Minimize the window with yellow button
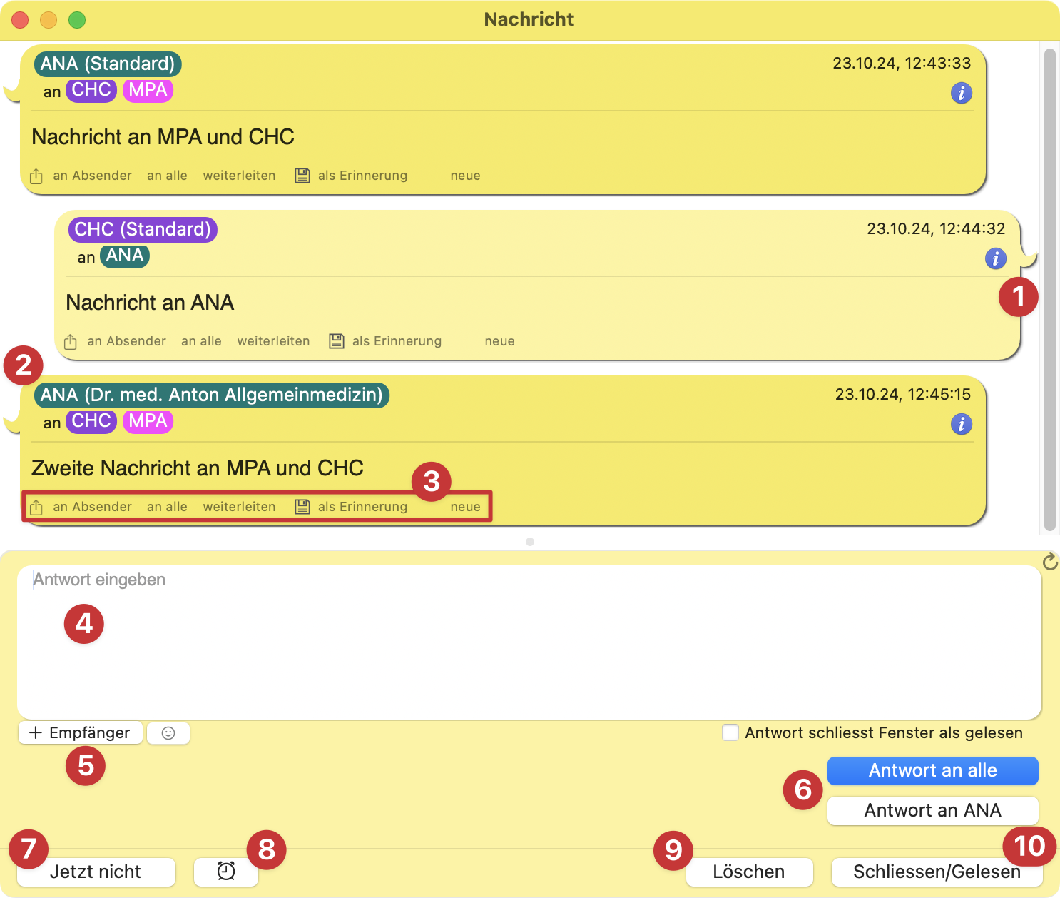The height and width of the screenshot is (898, 1060). [x=49, y=20]
